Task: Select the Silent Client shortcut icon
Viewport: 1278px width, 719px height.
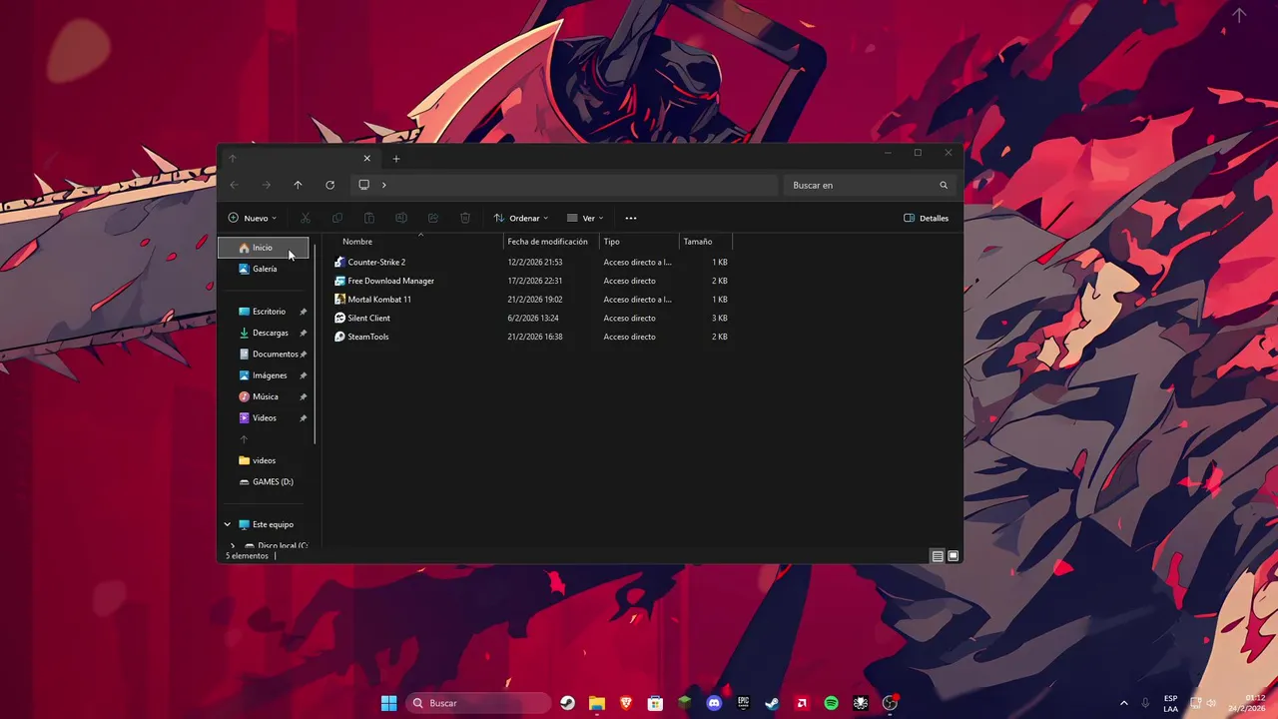Action: [339, 318]
